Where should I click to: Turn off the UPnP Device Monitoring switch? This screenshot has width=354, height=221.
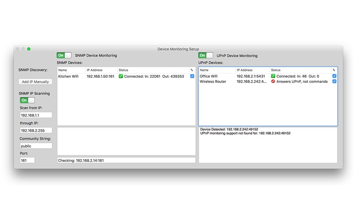pos(205,55)
